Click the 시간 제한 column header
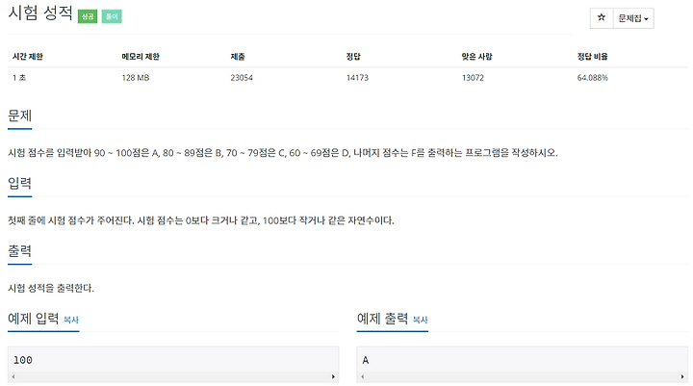Screen dimensions: 693x386 click(27, 57)
